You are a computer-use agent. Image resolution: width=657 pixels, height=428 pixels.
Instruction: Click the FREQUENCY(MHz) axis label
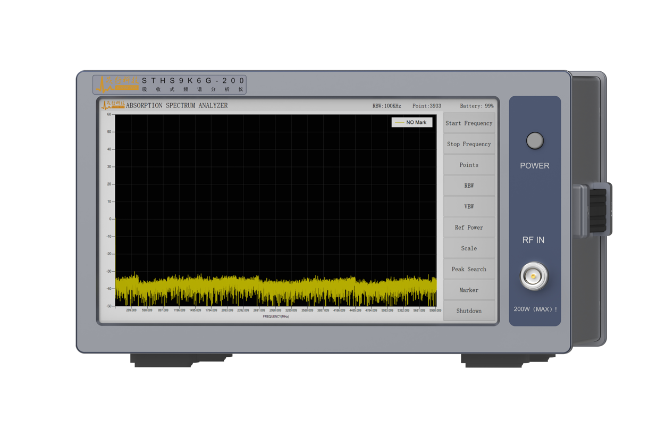276,316
